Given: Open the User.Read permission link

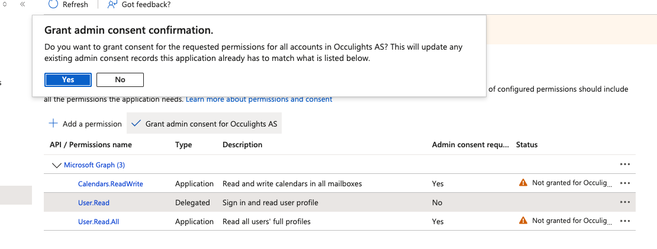Looking at the screenshot, I should pyautogui.click(x=94, y=202).
